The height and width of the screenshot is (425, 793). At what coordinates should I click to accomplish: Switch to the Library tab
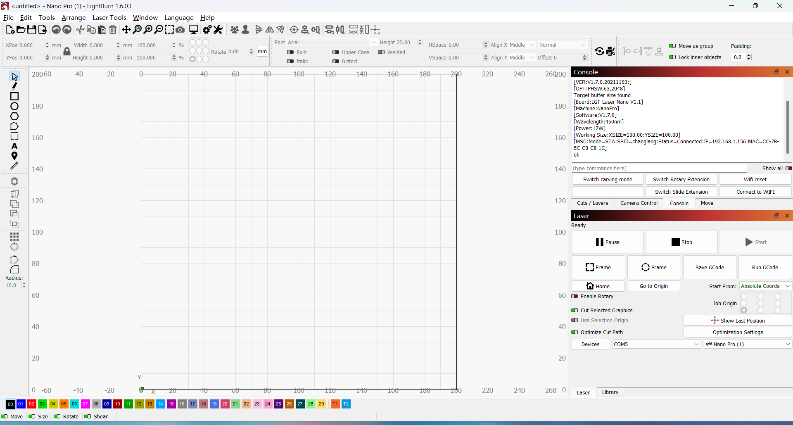pyautogui.click(x=610, y=392)
